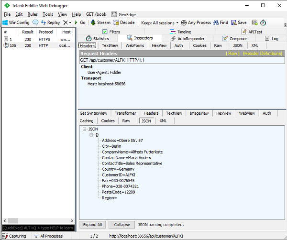Click the Remove sessions X icon
Screen dimensions: 287x240
(66, 22)
